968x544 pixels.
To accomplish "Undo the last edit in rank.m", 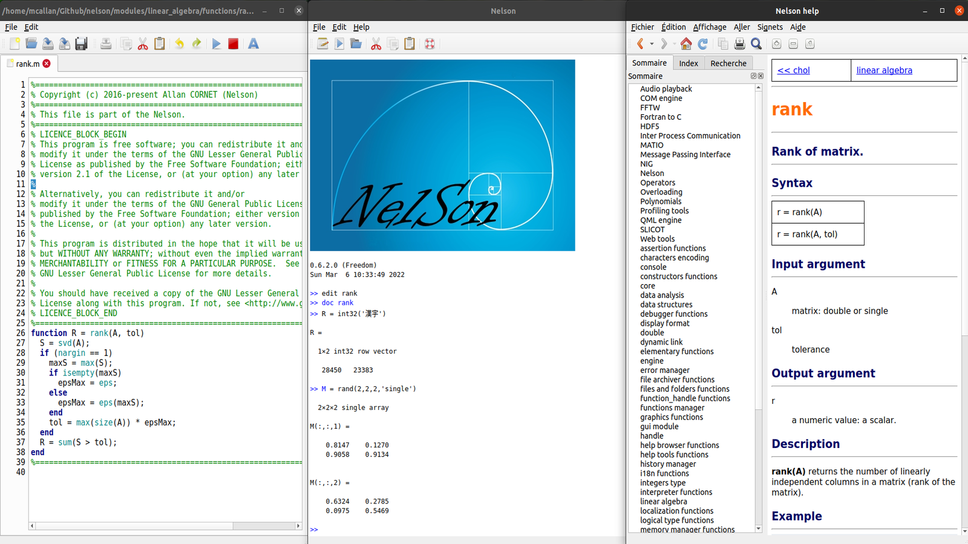I will [178, 43].
